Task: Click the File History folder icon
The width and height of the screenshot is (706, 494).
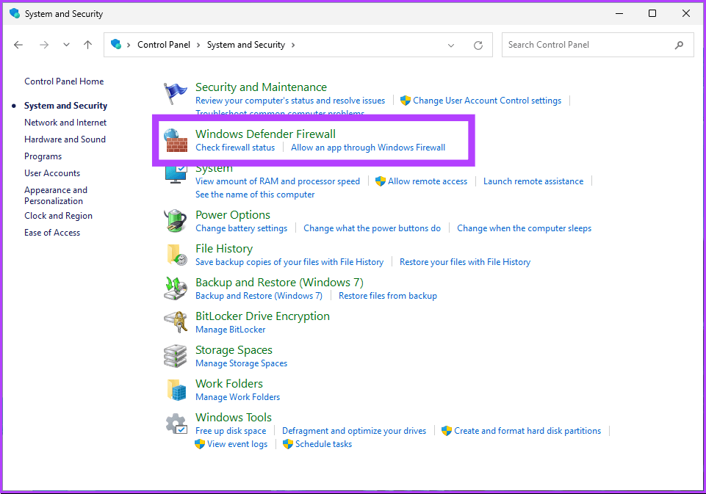Action: [176, 255]
